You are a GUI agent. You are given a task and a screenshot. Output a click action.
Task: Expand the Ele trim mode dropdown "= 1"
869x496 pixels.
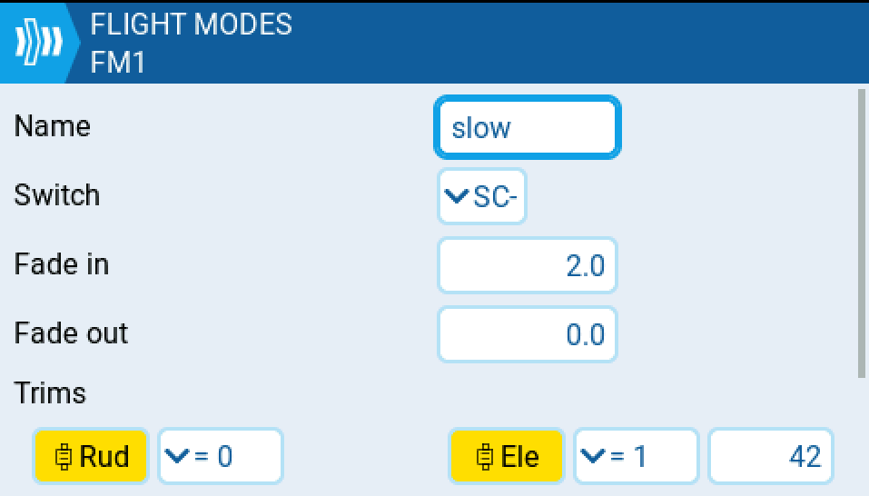(x=636, y=456)
